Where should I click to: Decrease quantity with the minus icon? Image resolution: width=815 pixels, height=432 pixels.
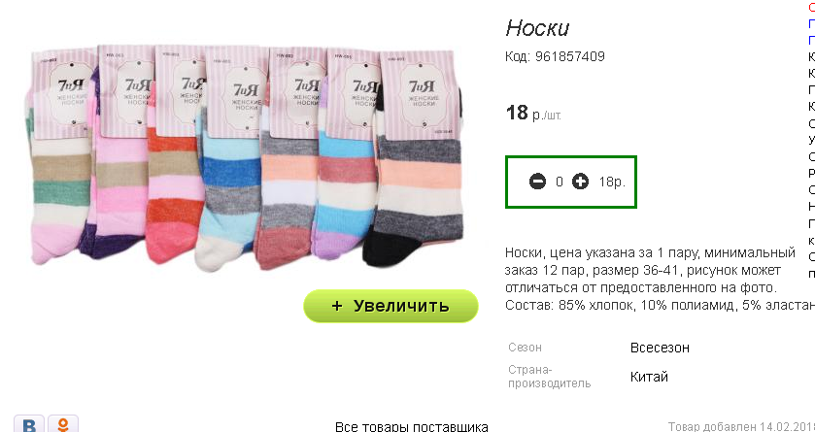point(537,182)
